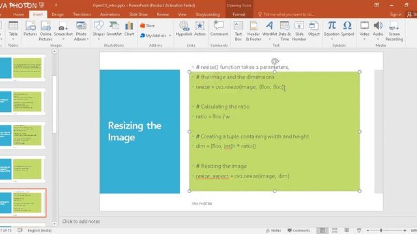Open the Table dropdown arrow
Image resolution: width=417 pixels, height=234 pixels.
pos(13,39)
